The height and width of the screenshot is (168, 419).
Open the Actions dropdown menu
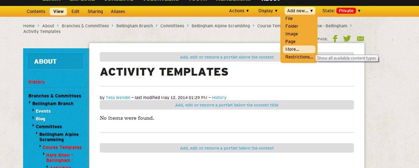click(239, 11)
